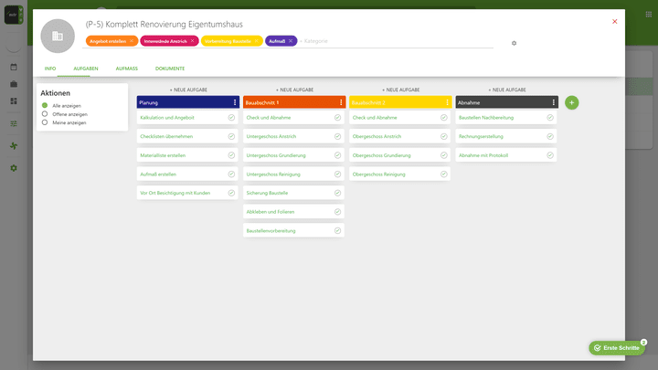
Task: Open Check und Abnahme in Bauabschnitt 1
Action: [293, 118]
